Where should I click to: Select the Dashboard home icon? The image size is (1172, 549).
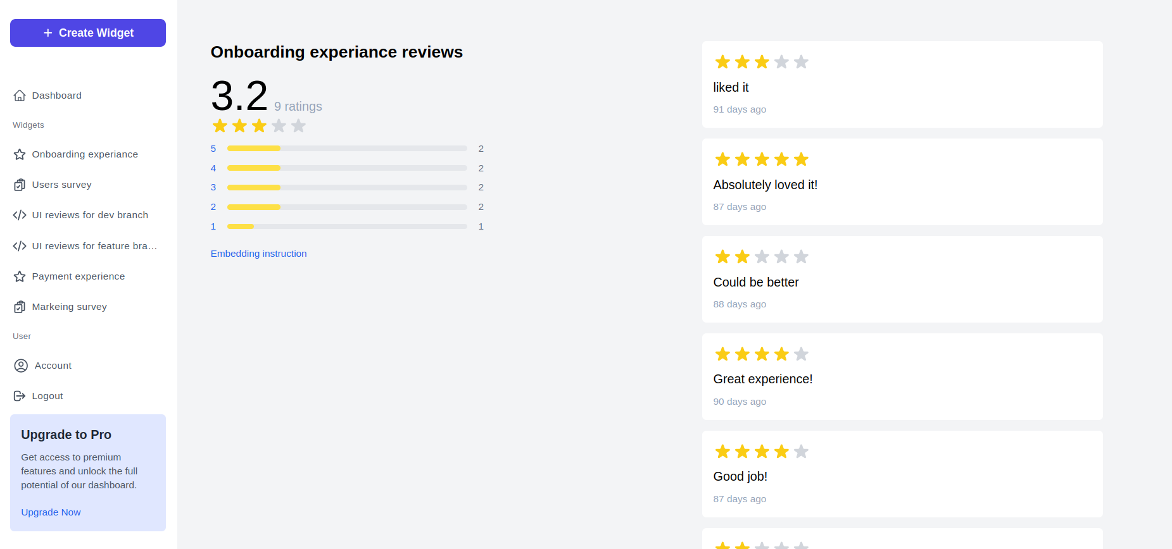point(20,95)
